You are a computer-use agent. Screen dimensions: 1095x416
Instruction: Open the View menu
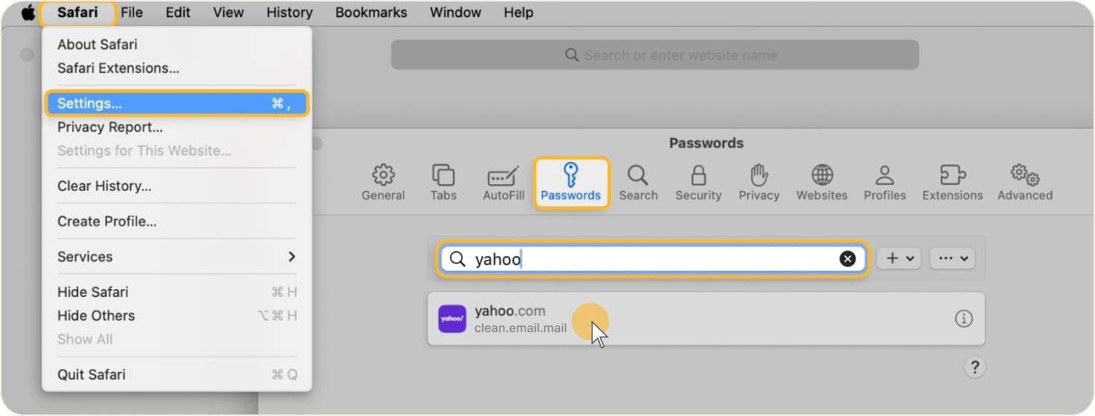[228, 13]
